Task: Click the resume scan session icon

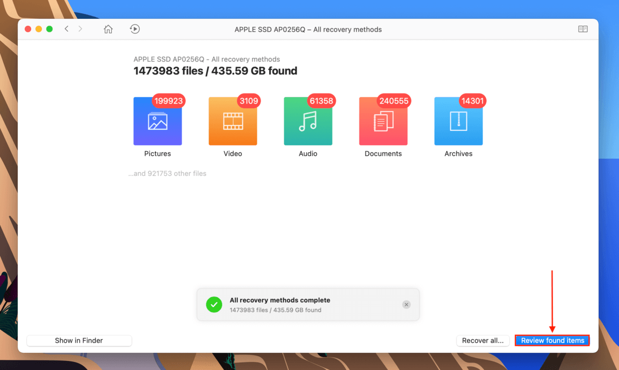Action: 135,29
